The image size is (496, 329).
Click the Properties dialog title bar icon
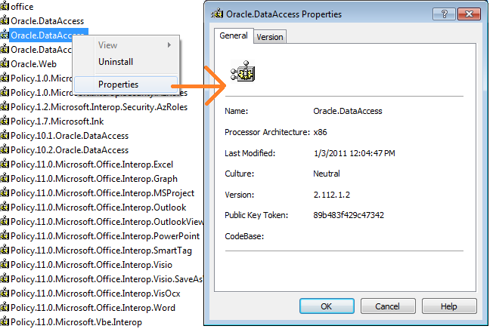click(217, 14)
